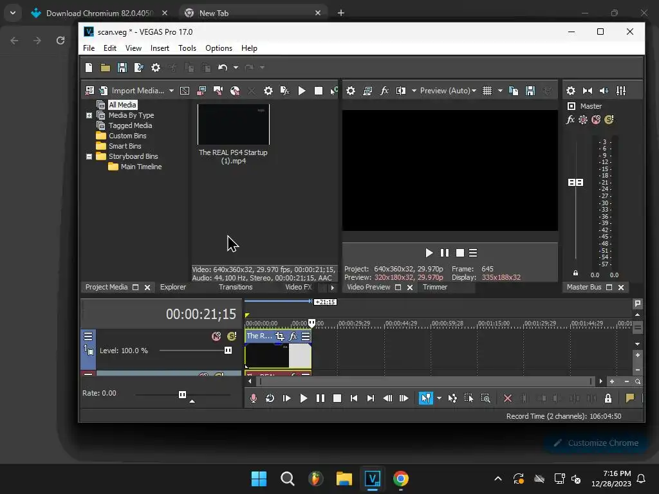The image size is (659, 494).
Task: Open the File menu
Action: click(x=89, y=48)
